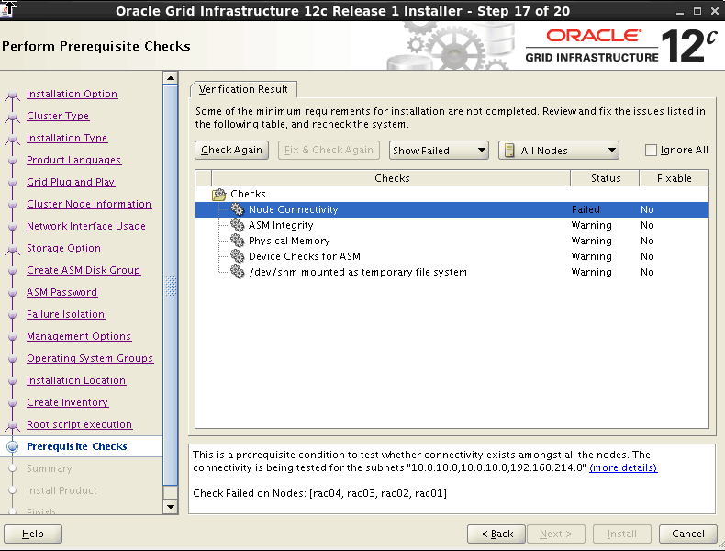The height and width of the screenshot is (551, 725).
Task: Open the All Nodes dropdown
Action: coord(559,151)
